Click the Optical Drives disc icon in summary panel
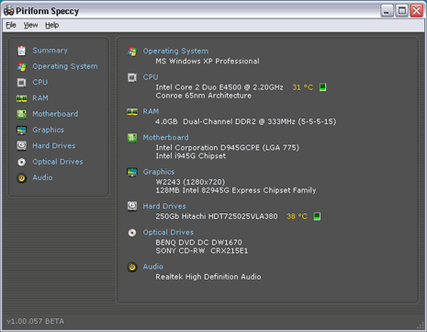427x332 pixels. (132, 233)
